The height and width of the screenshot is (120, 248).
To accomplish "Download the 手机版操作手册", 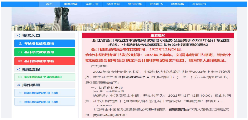I will tap(44, 102).
